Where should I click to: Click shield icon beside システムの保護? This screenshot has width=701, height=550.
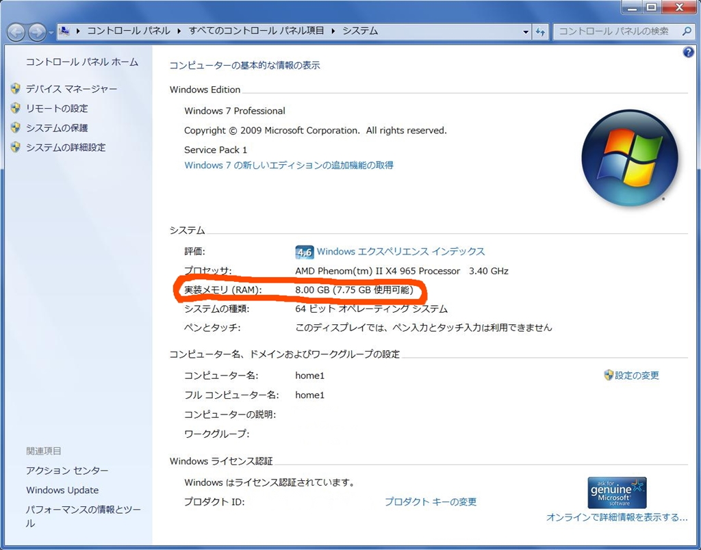[x=16, y=128]
